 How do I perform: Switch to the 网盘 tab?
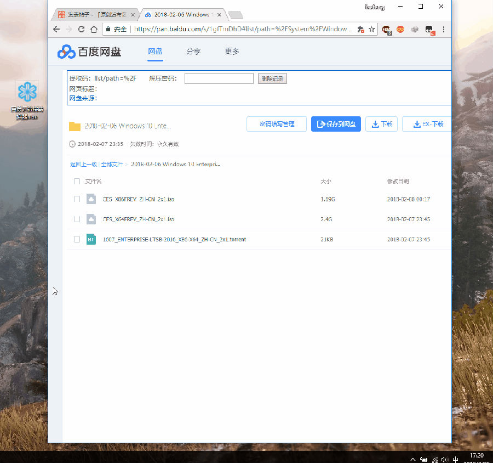pyautogui.click(x=155, y=52)
